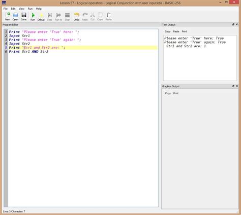Open a file using the Open icon
The width and height of the screenshot is (241, 215).
pos(15,16)
